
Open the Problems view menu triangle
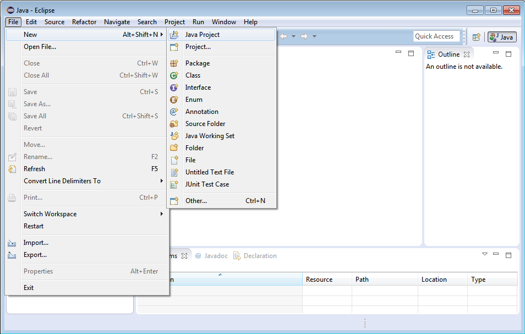point(484,254)
